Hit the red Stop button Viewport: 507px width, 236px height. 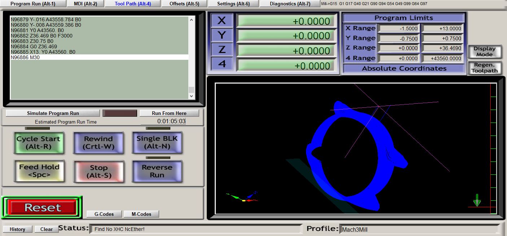[99, 172]
